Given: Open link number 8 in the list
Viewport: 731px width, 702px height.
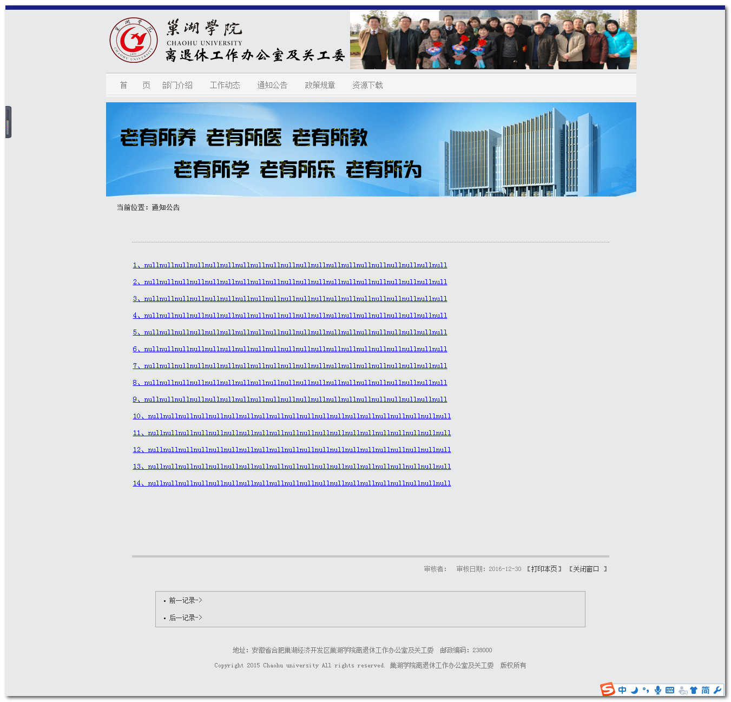Looking at the screenshot, I should click(290, 383).
